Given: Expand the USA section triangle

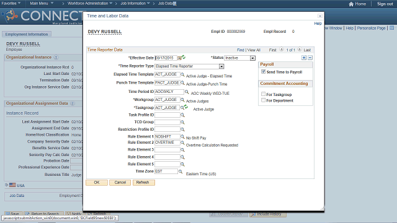Looking at the screenshot, I should (x=6, y=185).
